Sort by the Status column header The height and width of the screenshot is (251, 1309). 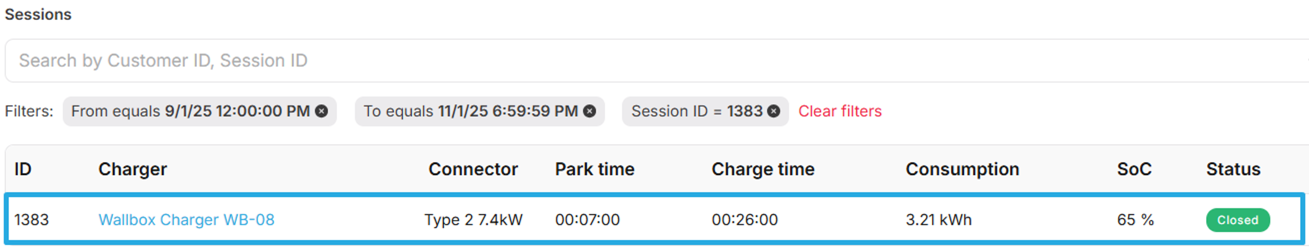tap(1233, 169)
